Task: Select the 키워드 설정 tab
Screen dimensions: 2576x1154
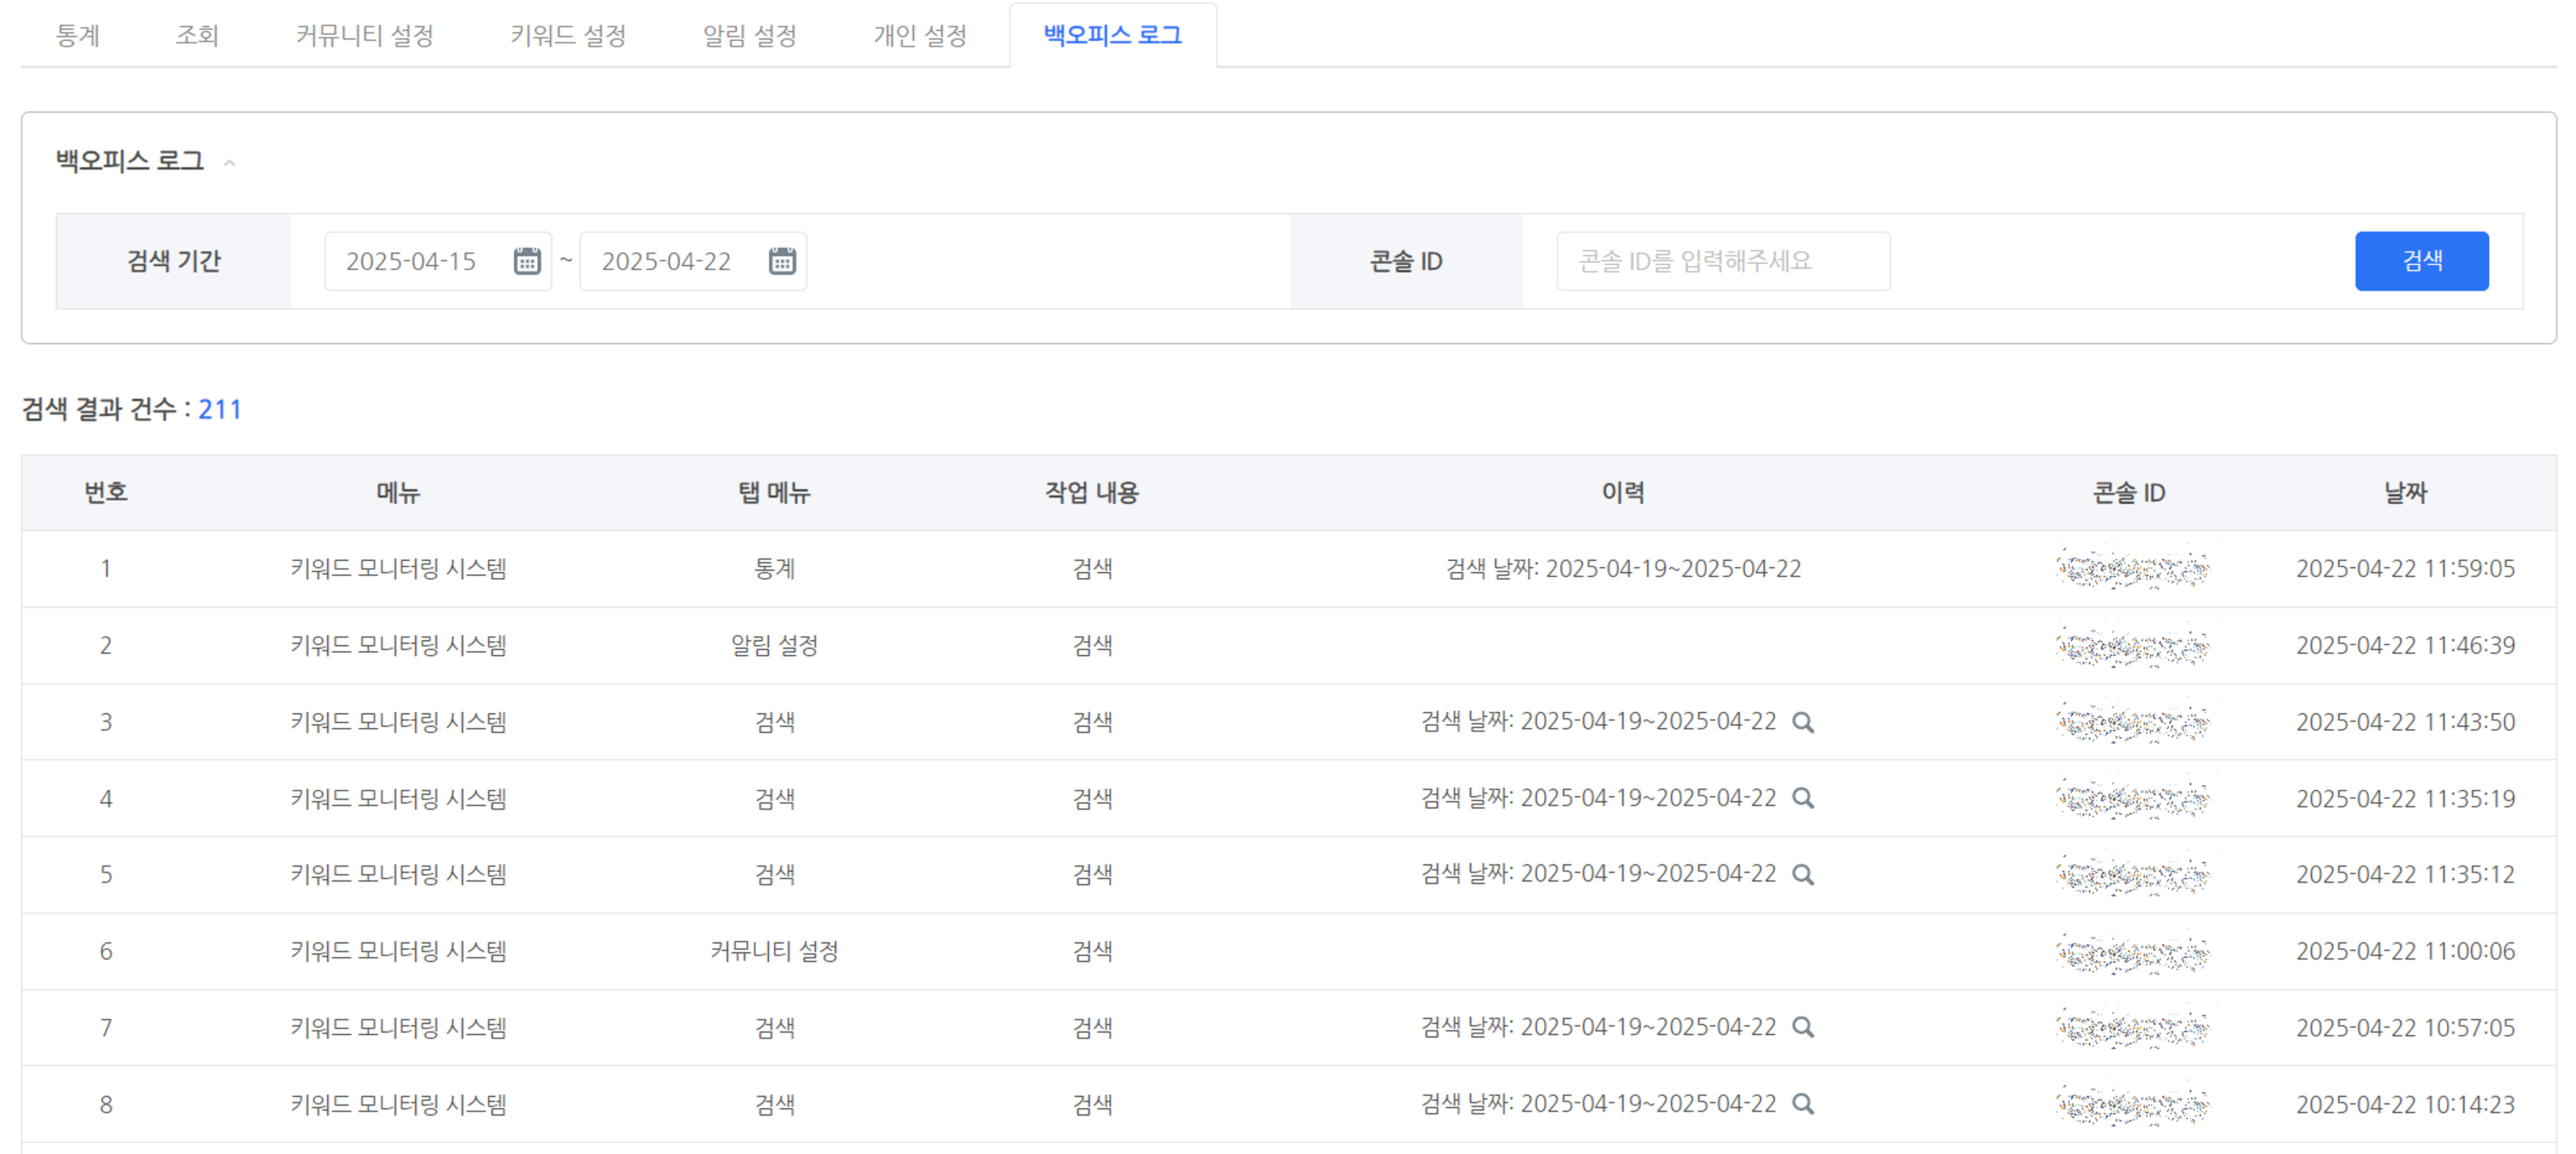Action: tap(568, 36)
